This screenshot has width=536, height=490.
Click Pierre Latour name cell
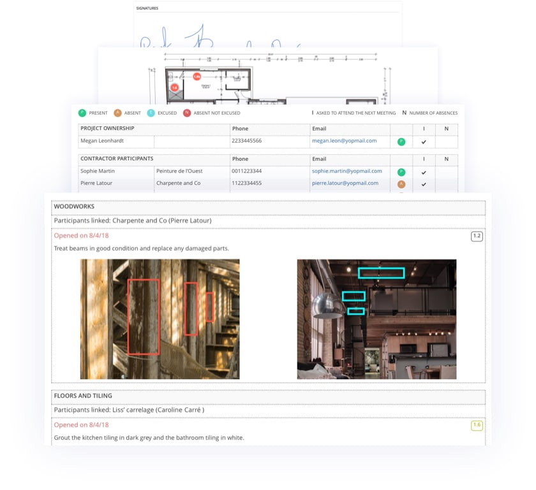coord(116,184)
